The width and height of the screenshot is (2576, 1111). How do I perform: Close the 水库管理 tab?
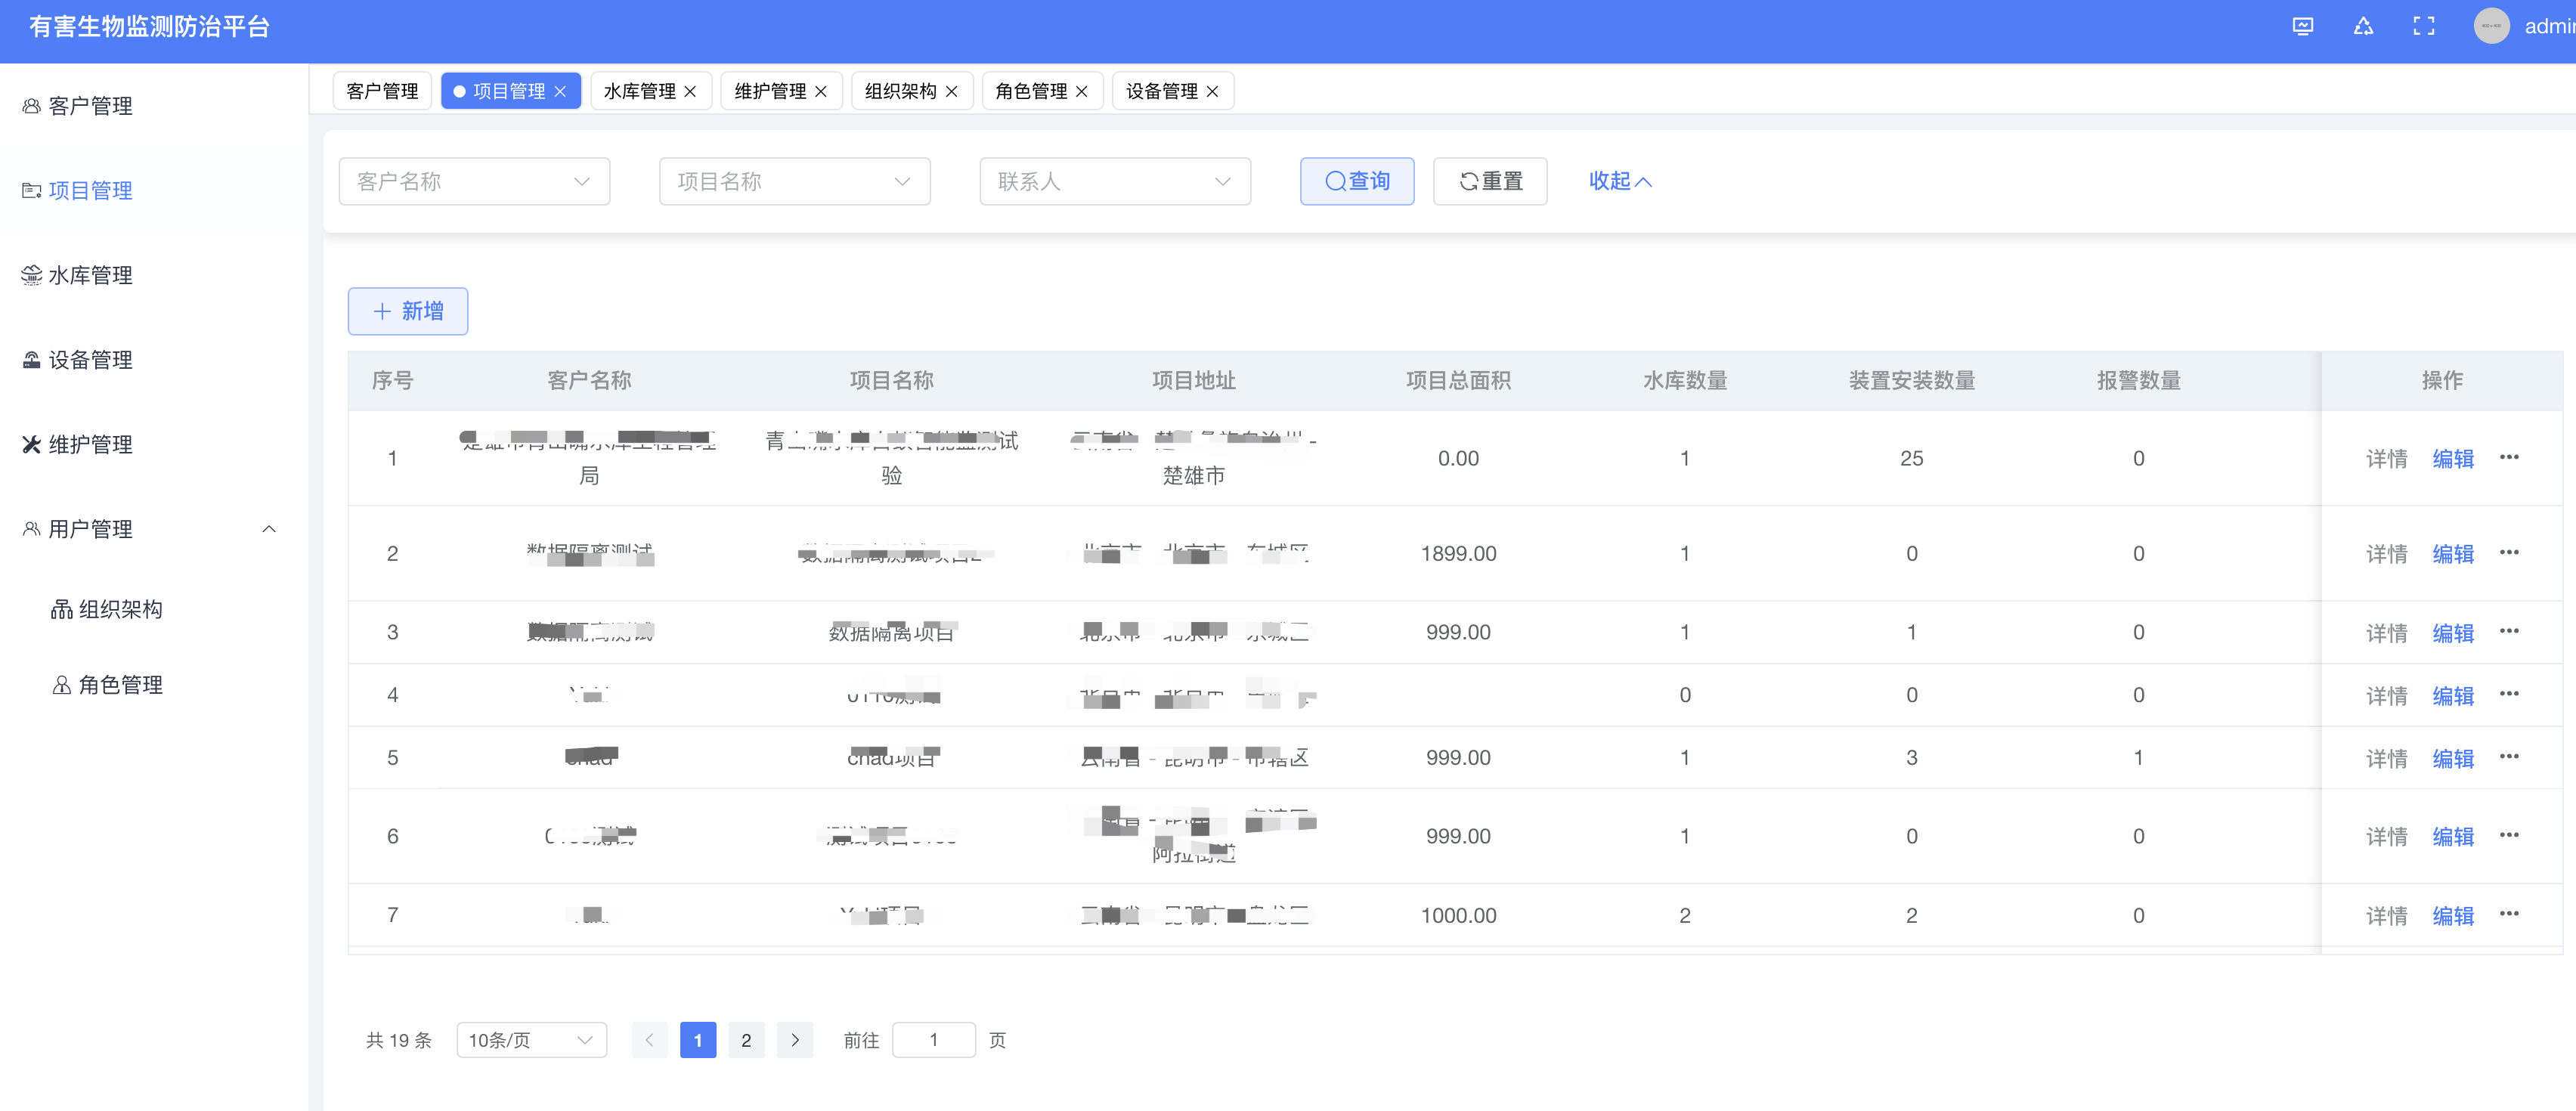point(690,92)
